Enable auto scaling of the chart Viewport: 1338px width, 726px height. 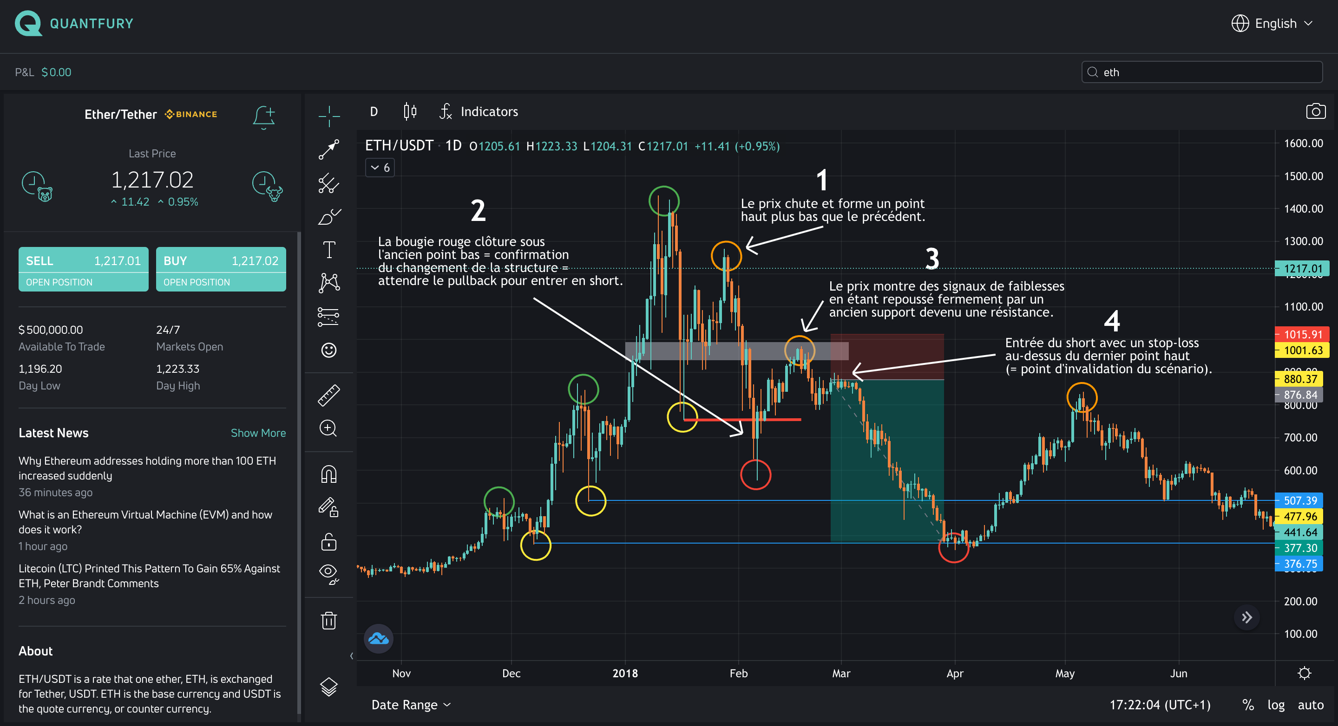click(x=1311, y=704)
